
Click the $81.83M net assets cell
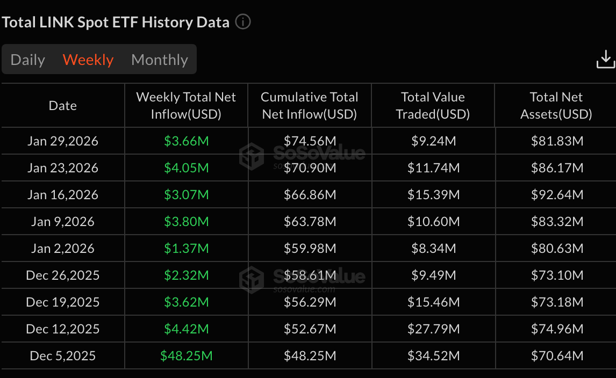pyautogui.click(x=556, y=141)
